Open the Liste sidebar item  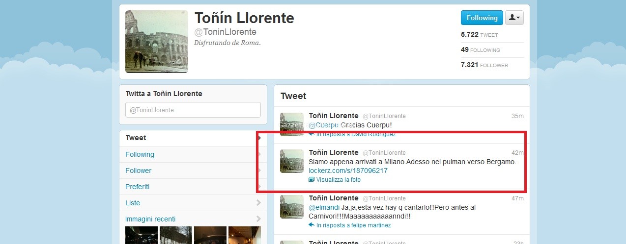coord(193,203)
